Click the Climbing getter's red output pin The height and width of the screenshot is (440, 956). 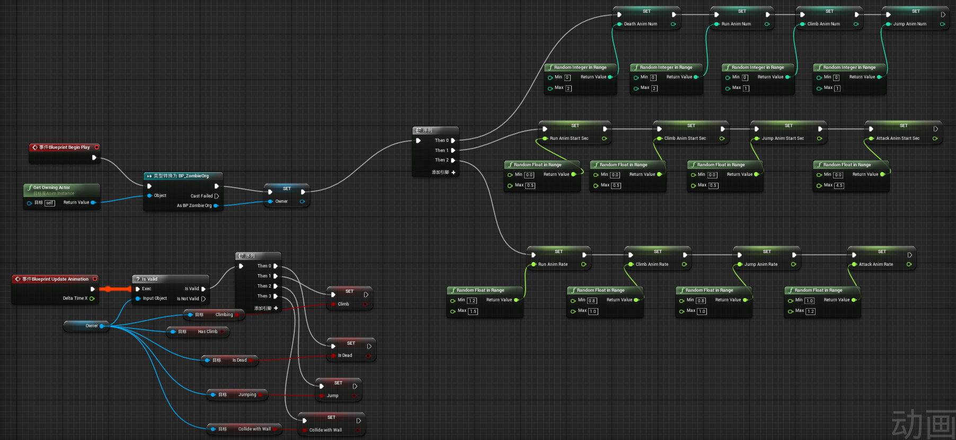pos(237,315)
